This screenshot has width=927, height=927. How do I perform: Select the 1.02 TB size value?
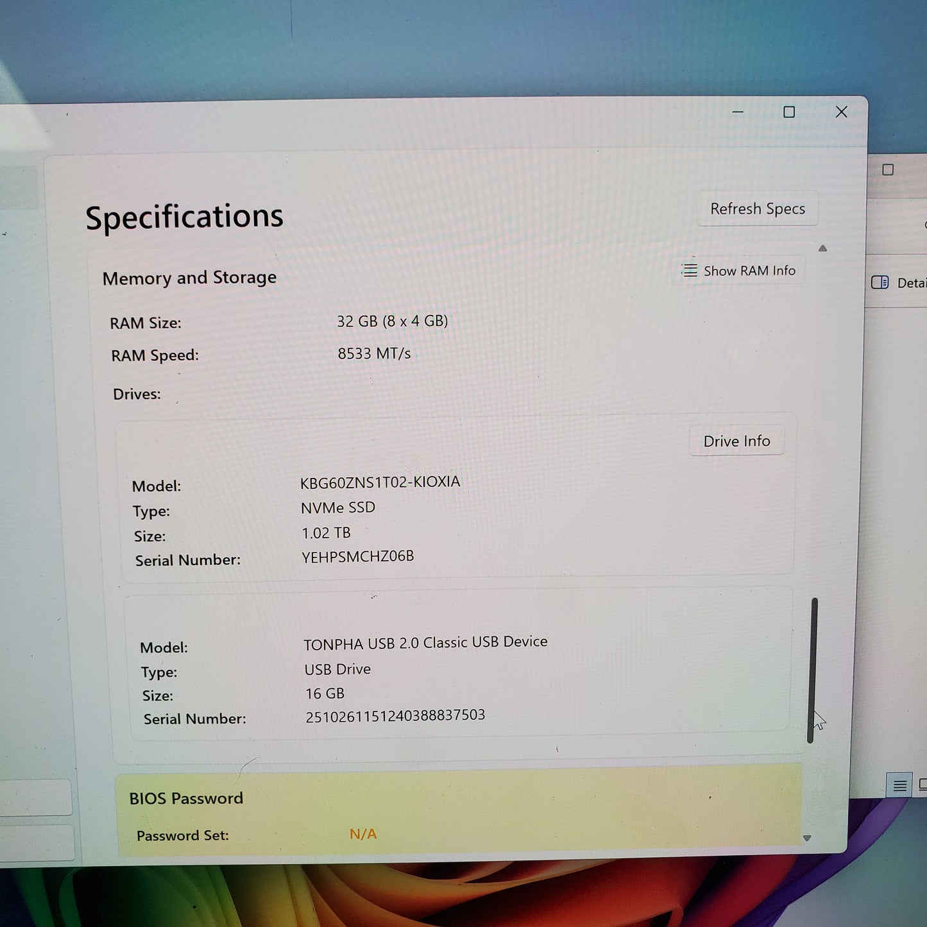(326, 533)
